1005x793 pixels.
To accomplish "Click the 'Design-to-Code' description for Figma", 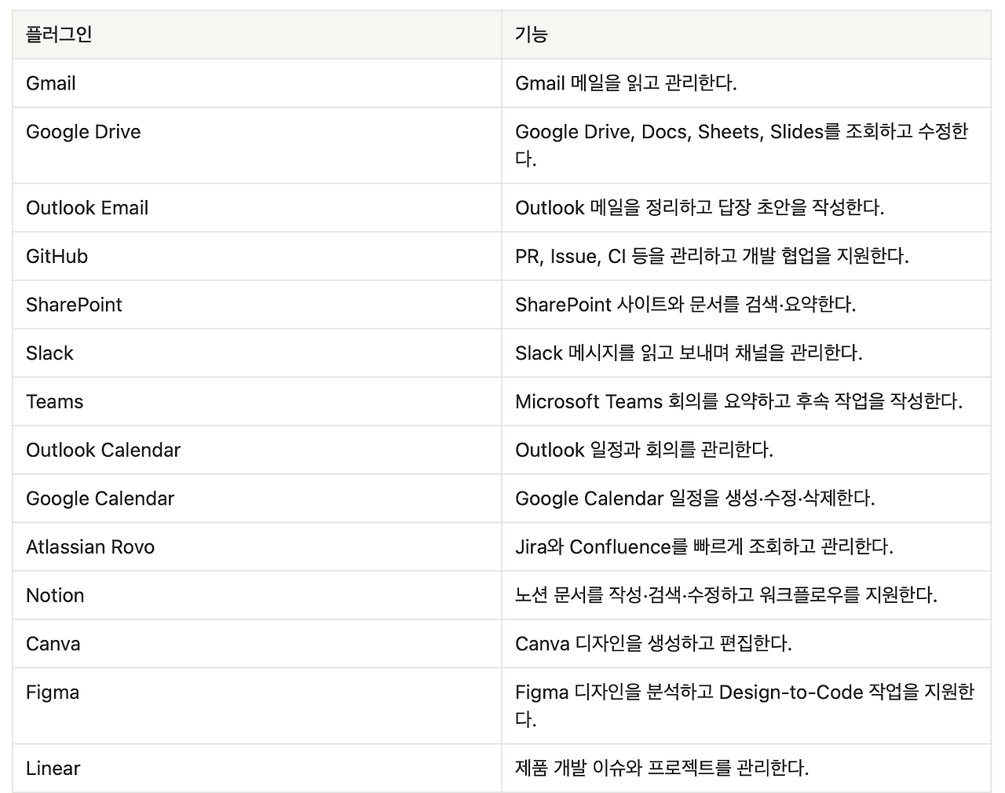I will [745, 706].
